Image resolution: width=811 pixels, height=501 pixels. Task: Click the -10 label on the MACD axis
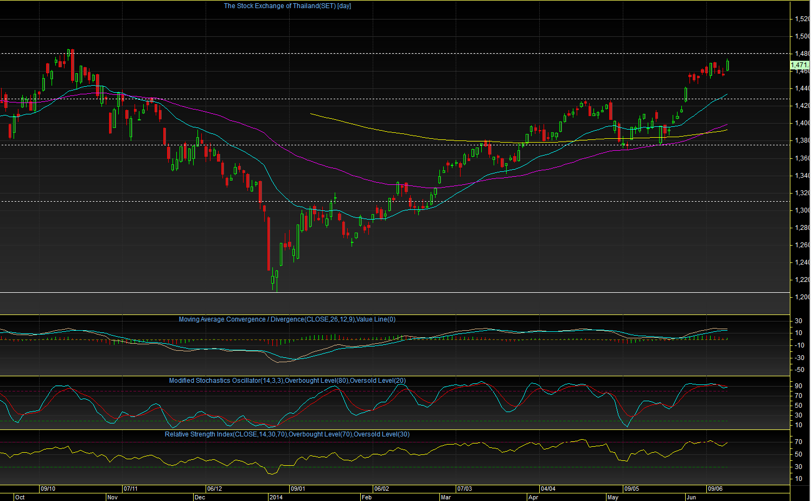tap(799, 345)
